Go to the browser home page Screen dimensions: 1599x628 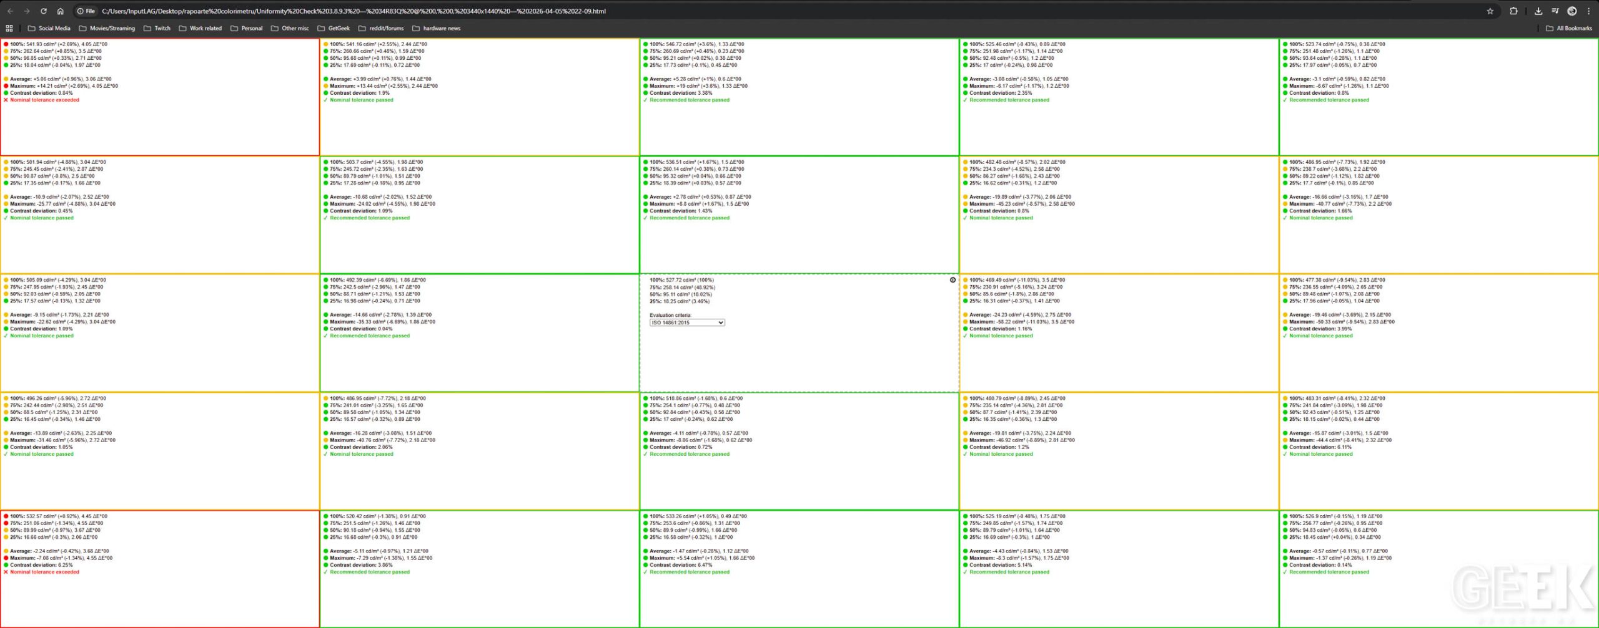coord(60,11)
